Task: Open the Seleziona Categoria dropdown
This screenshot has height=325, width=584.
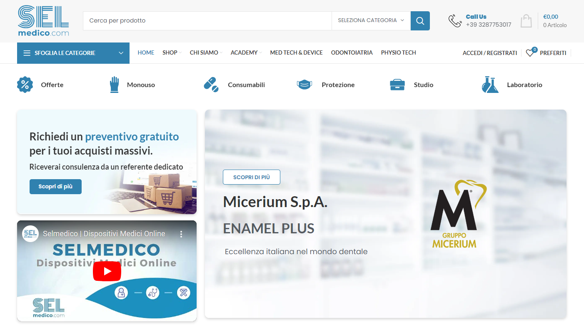Action: [371, 20]
